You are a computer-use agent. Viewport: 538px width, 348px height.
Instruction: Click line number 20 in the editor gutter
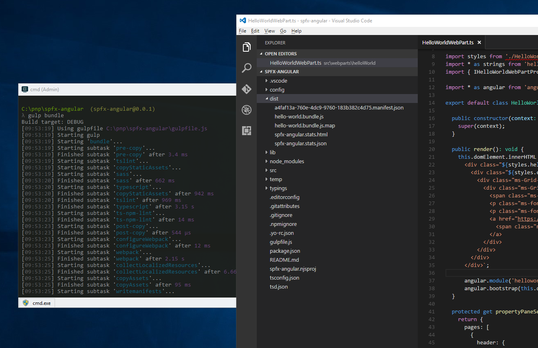432,149
